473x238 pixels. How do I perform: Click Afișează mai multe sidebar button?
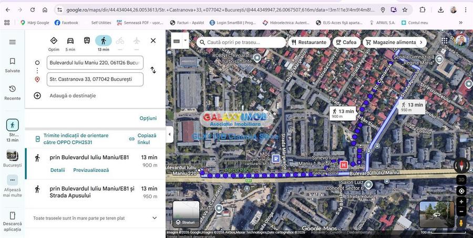tap(13, 186)
